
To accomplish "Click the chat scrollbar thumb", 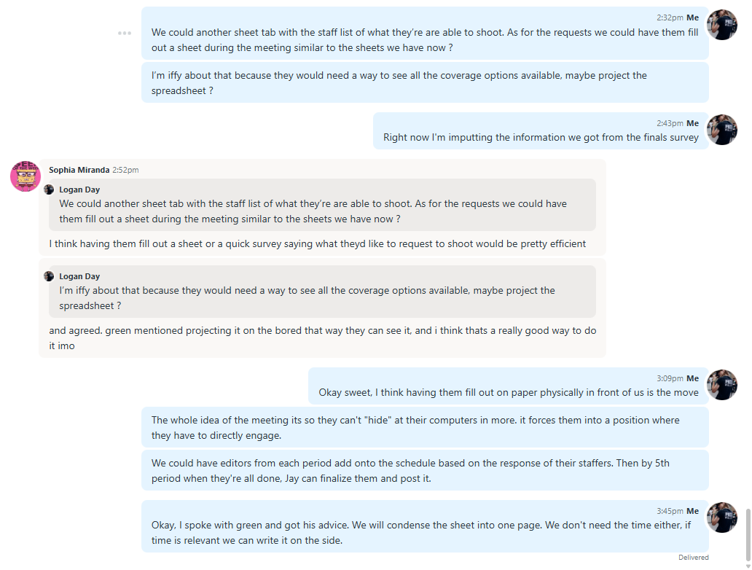I will pos(746,531).
